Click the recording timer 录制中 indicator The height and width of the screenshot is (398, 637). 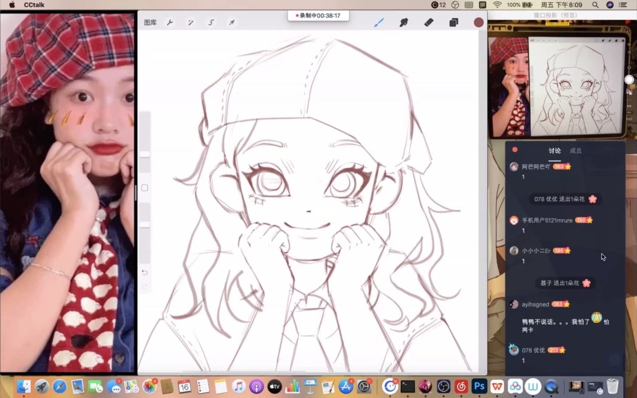pyautogui.click(x=318, y=15)
